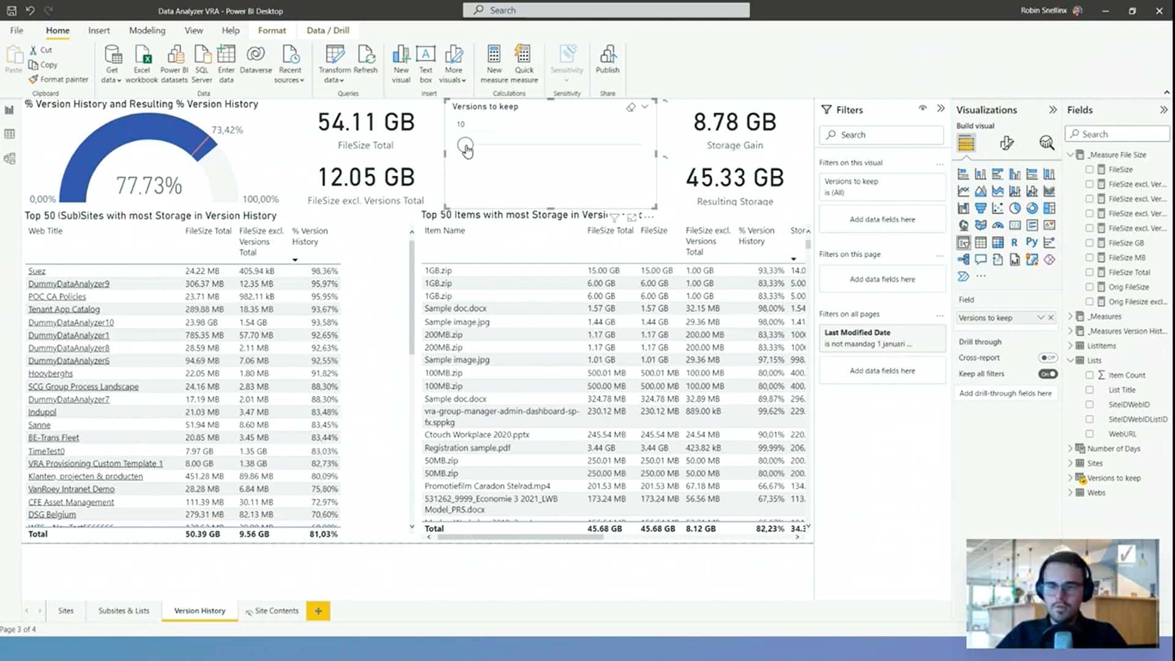The height and width of the screenshot is (661, 1175).
Task: Insert a Text box
Action: (426, 64)
